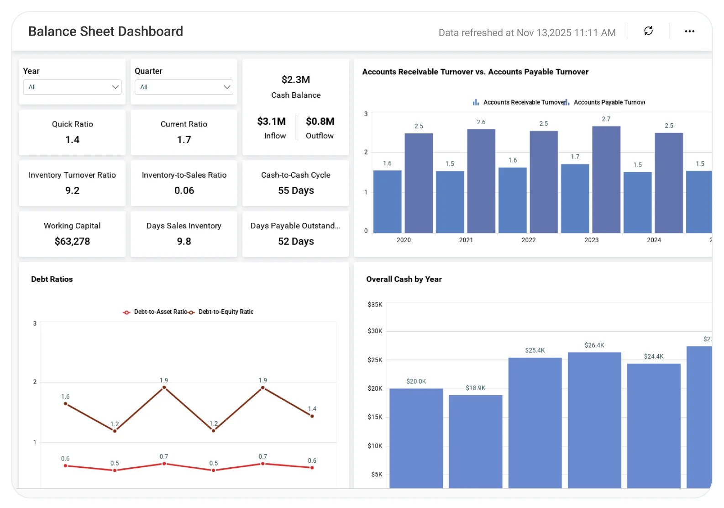Click the Accounts Receivable Turnover legend icon
The image size is (724, 508).
476,102
